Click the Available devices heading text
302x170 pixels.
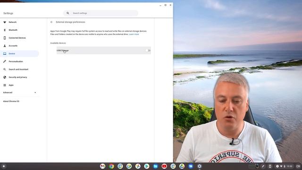(x=58, y=43)
